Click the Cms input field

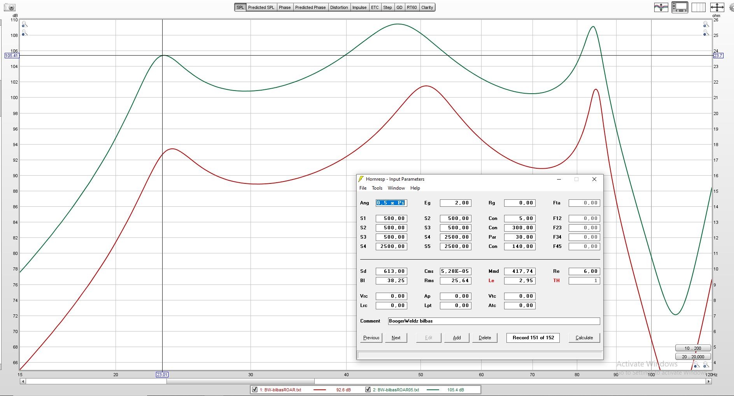click(455, 271)
